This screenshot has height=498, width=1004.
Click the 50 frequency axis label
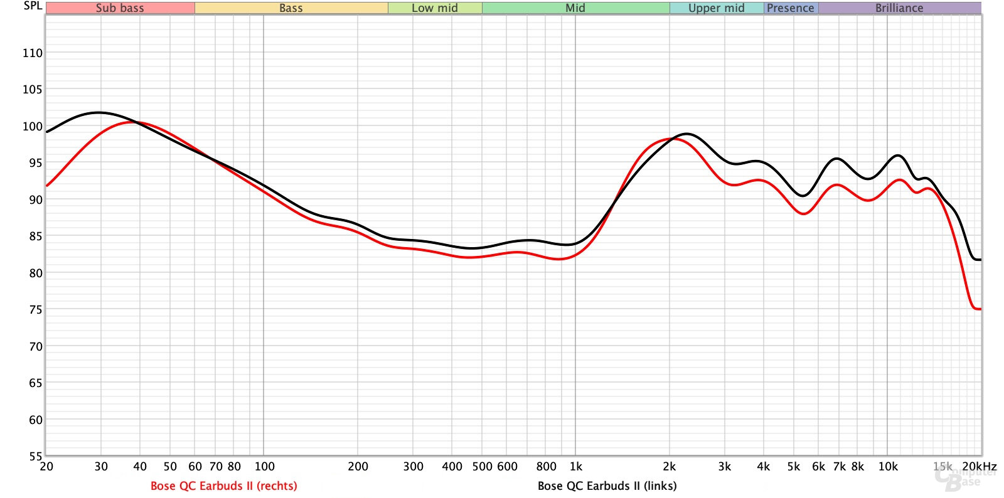pos(170,467)
